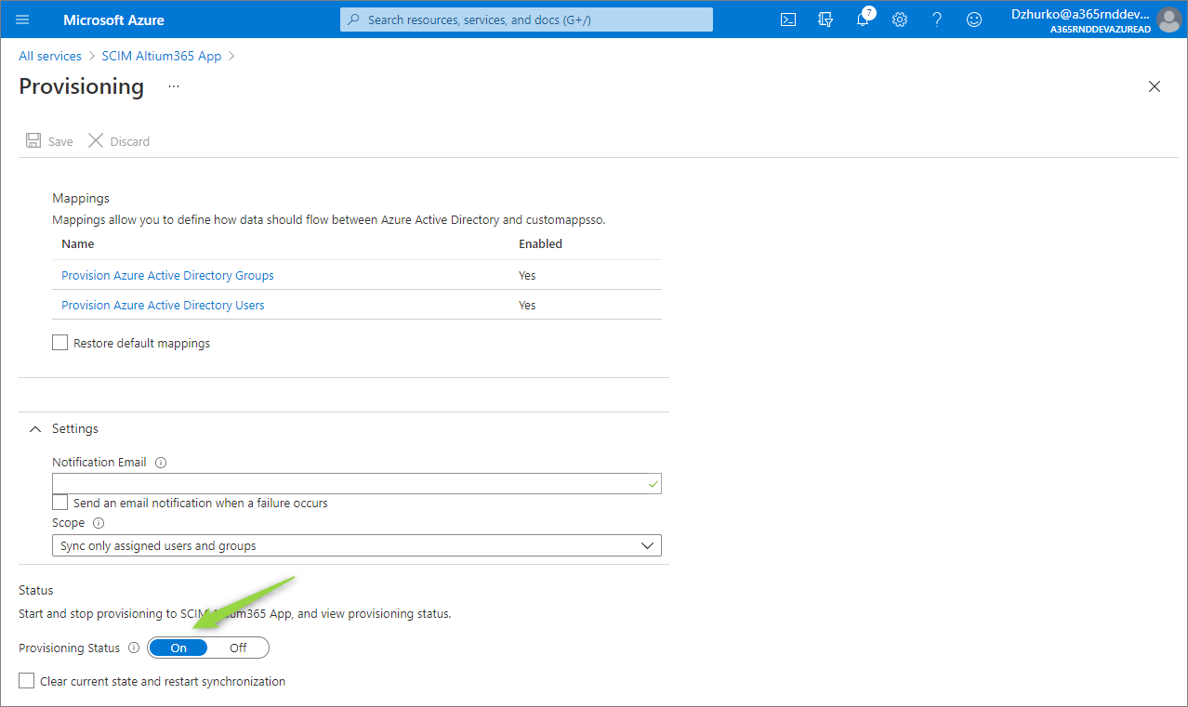Check Send an email notification on failure

click(60, 503)
